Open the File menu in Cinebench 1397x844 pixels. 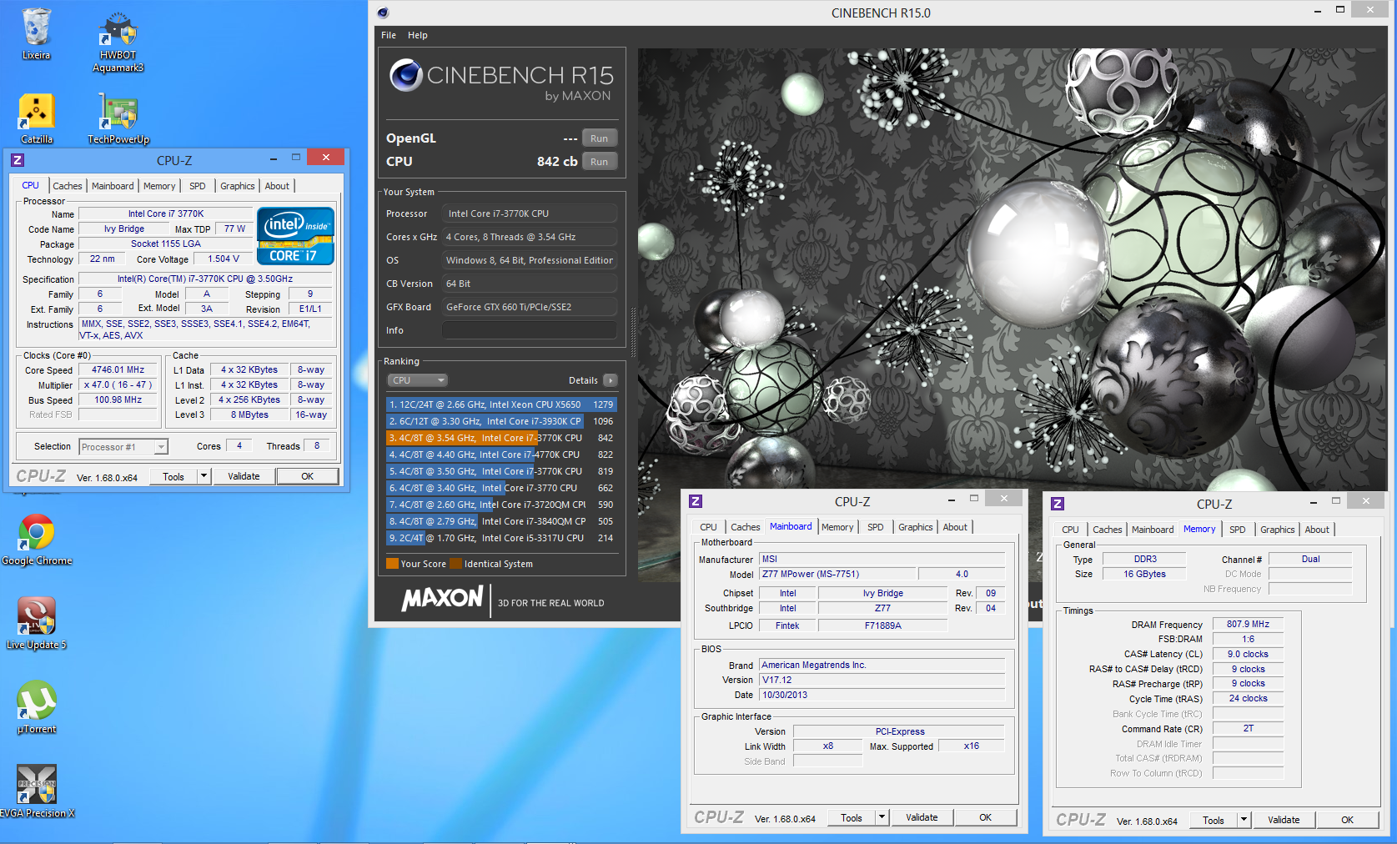pos(389,35)
